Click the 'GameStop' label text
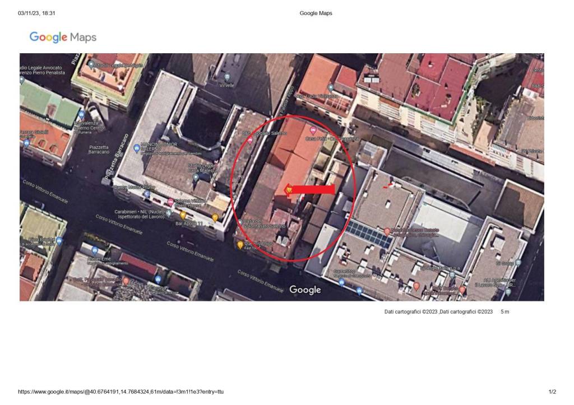574x405 pixels. [x=345, y=271]
